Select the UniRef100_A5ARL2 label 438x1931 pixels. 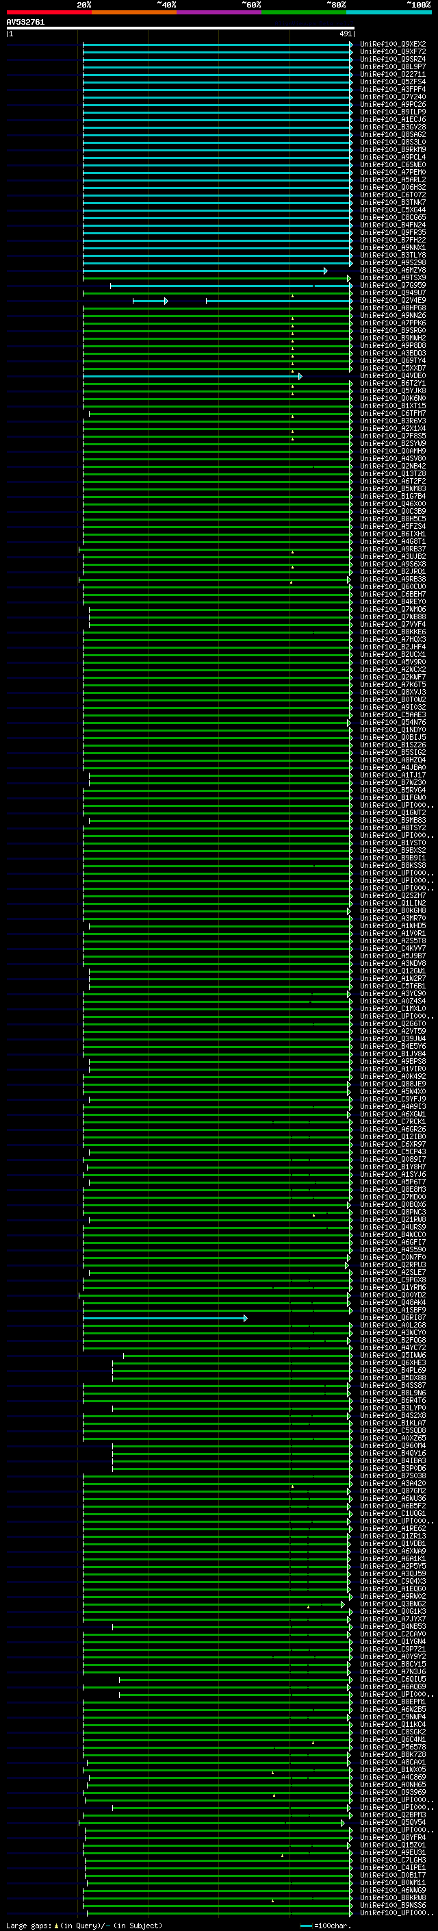(392, 180)
